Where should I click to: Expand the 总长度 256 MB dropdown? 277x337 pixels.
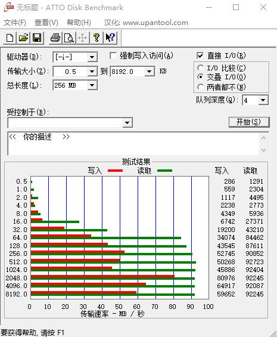point(92,85)
